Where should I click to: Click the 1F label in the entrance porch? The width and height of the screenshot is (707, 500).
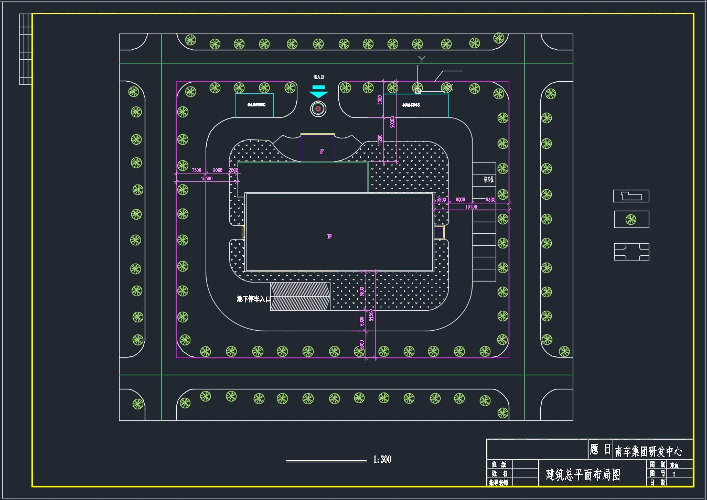[322, 152]
